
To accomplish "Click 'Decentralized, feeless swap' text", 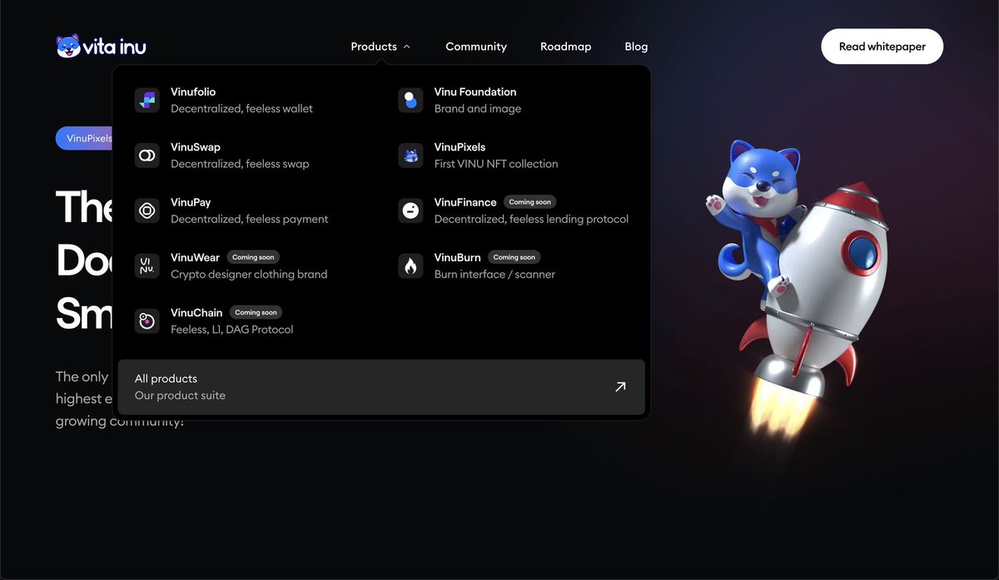I will [x=240, y=164].
